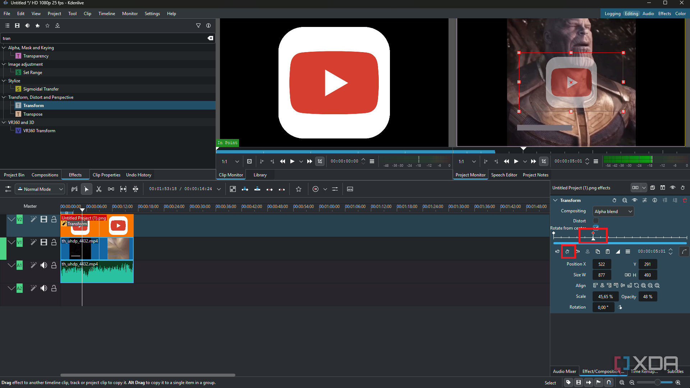The width and height of the screenshot is (690, 388).
Task: Select the Razor tool in timeline toolbar
Action: tap(99, 189)
